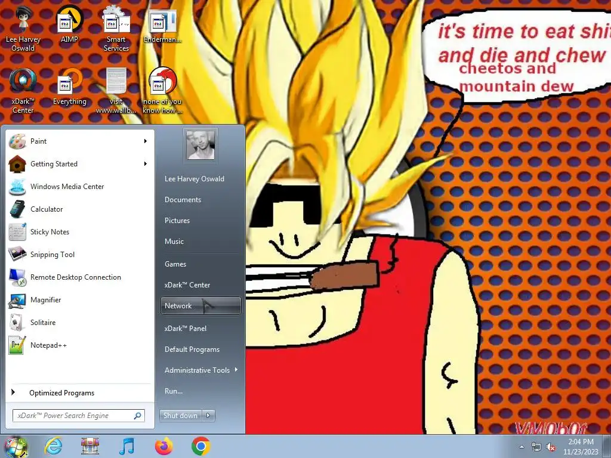The width and height of the screenshot is (611, 458).
Task: Expand the Paint recent files arrow
Action: [146, 141]
